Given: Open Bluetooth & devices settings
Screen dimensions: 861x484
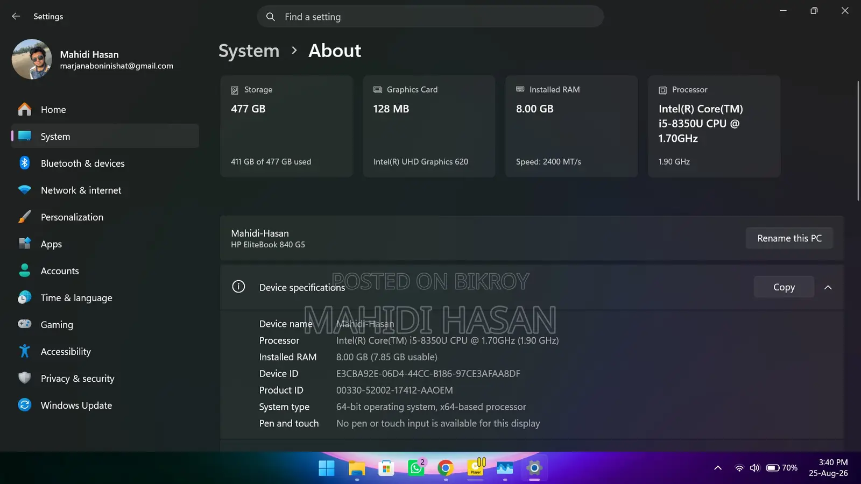Looking at the screenshot, I should click(x=105, y=163).
